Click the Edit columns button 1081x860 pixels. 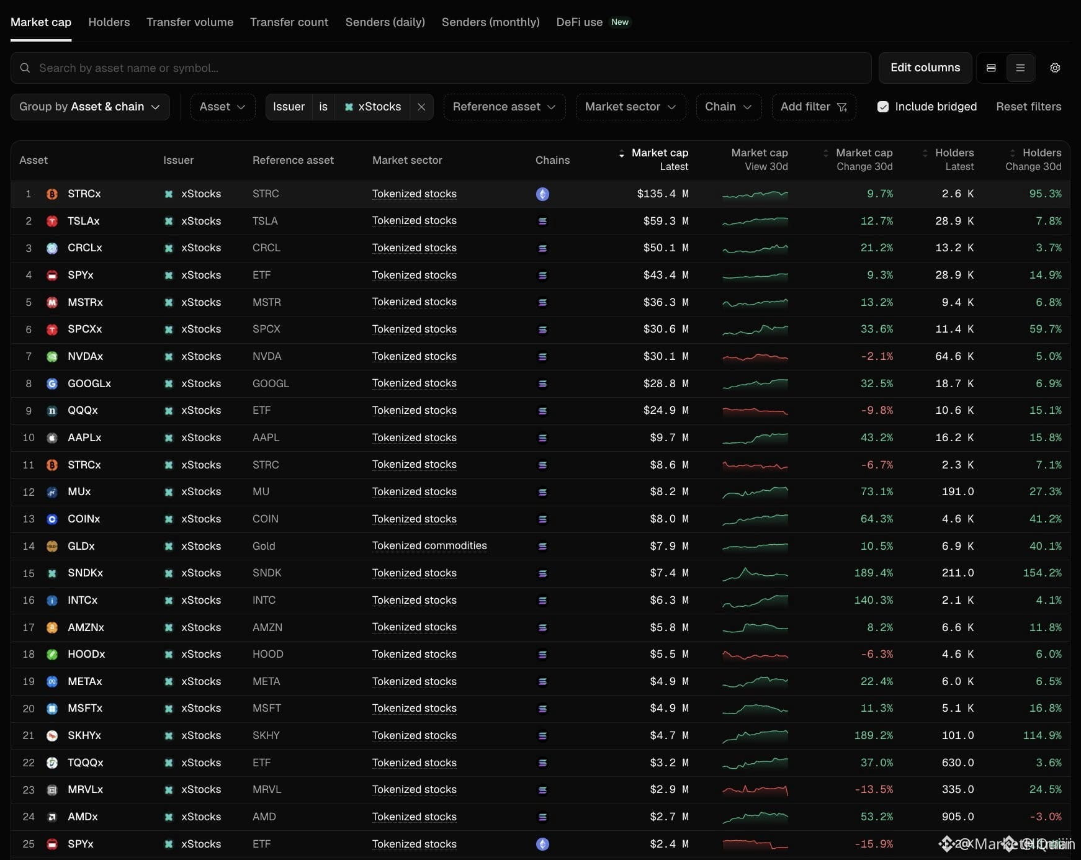[925, 68]
